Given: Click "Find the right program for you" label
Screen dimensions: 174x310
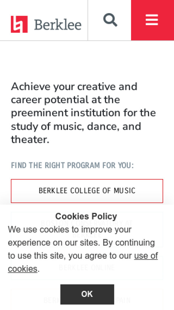Looking at the screenshot, I should click(72, 166).
